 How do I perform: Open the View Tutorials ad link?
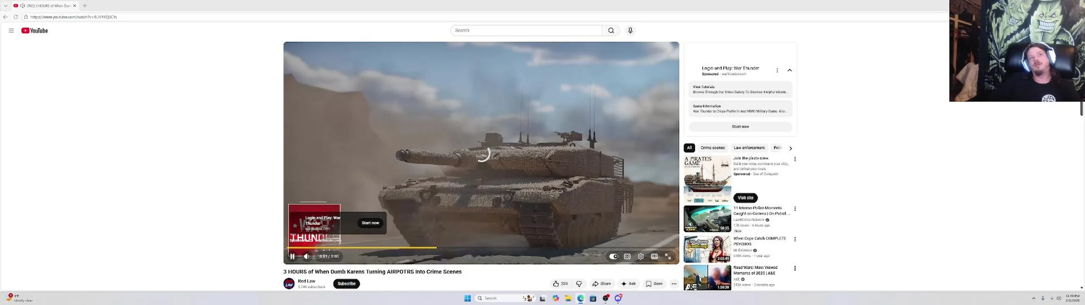[x=740, y=89]
